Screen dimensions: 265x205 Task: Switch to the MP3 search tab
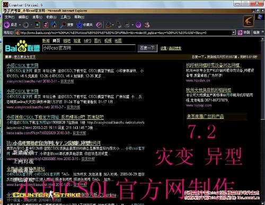(x=87, y=41)
